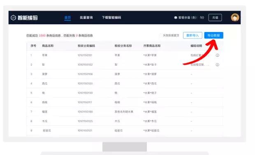Click tax code 10101150106
The height and width of the screenshot is (155, 255).
pos(85,74)
